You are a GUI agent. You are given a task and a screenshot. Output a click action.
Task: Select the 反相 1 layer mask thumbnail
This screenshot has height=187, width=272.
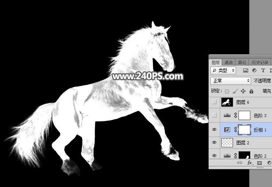pyautogui.click(x=244, y=130)
